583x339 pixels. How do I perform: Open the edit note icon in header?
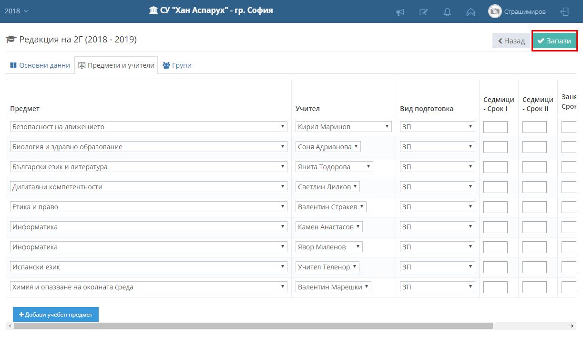(x=423, y=12)
